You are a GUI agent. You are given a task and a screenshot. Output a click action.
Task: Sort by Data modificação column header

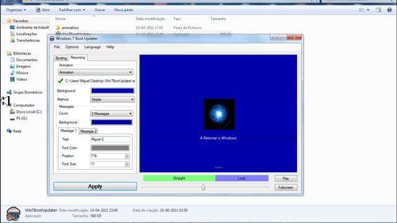[150, 19]
